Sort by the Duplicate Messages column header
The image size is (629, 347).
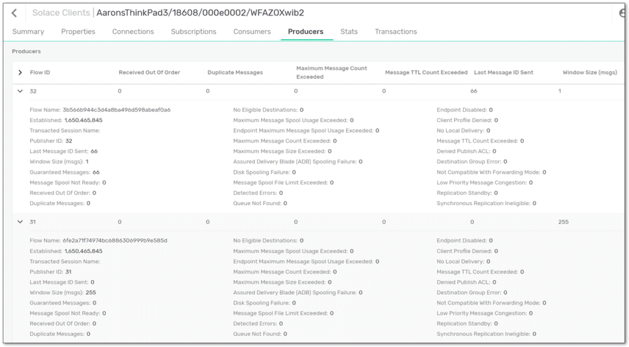pyautogui.click(x=235, y=72)
